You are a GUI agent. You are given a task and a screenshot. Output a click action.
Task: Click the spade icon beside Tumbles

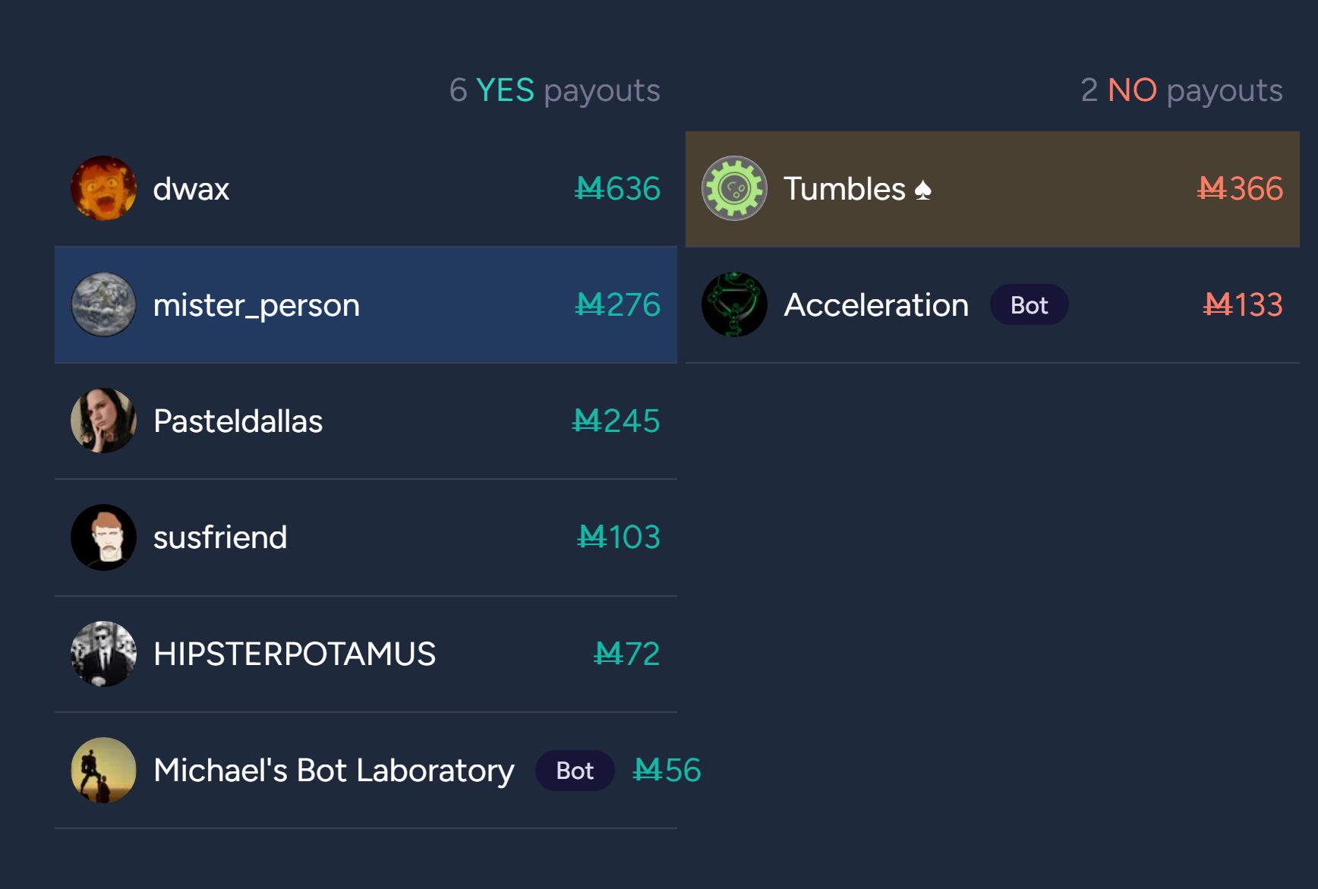tap(923, 190)
